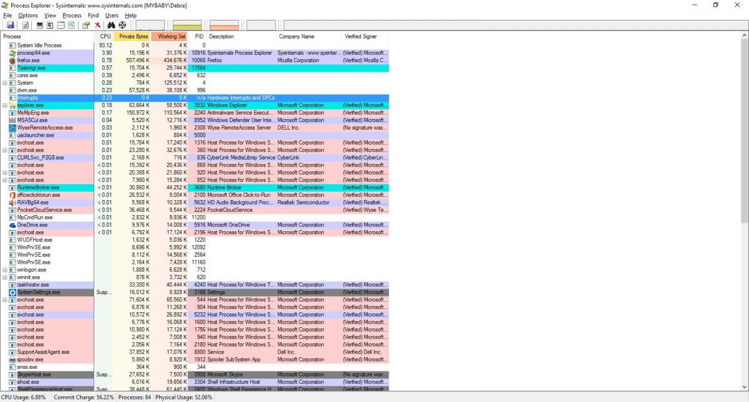Sort by the Private Bytes column header
This screenshot has height=402, width=749.
point(132,37)
